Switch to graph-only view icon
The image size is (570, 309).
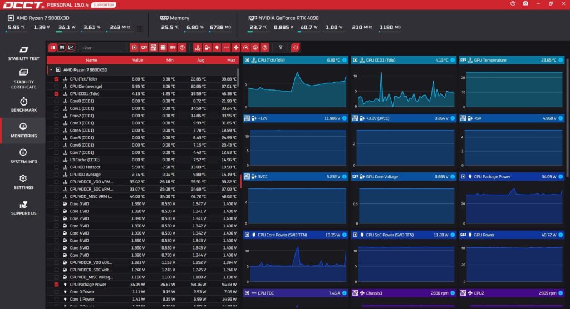[71, 48]
